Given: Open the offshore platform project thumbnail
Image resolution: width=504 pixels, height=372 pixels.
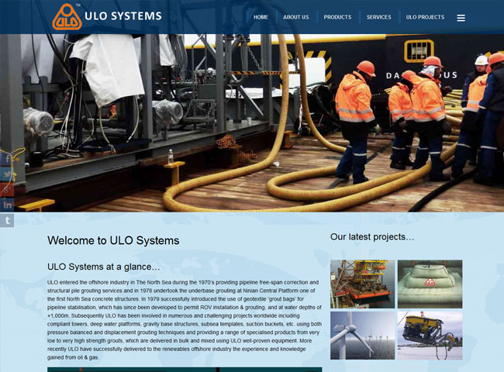Looking at the screenshot, I should point(362,284).
